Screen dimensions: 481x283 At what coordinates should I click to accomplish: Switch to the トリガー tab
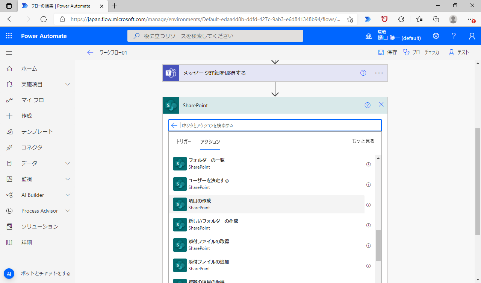click(x=184, y=142)
